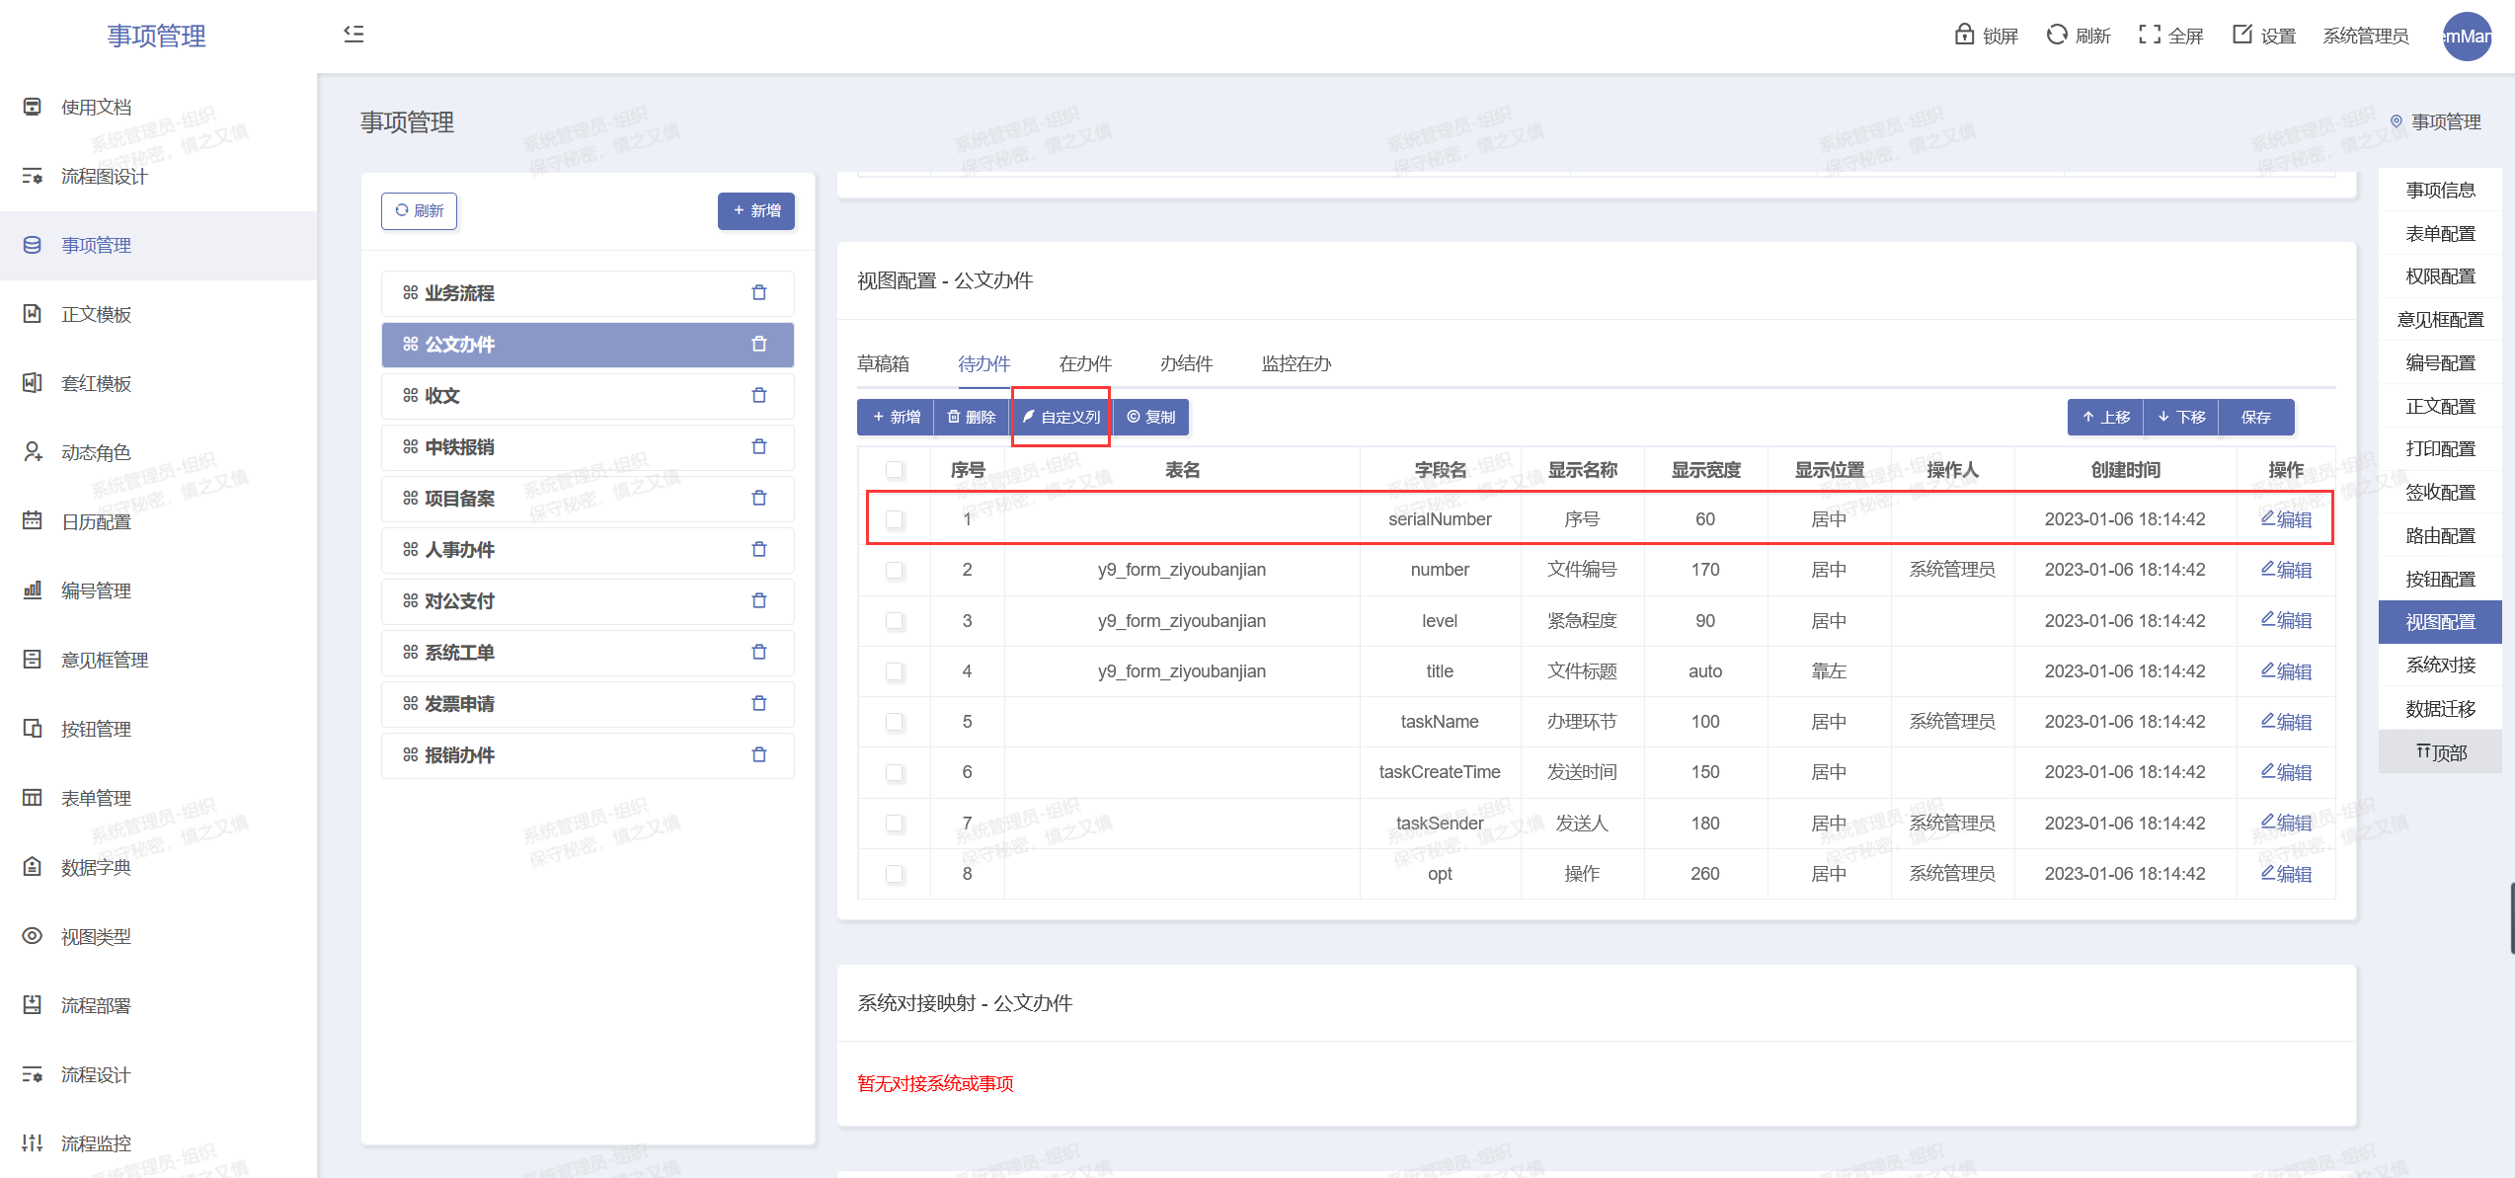Delete the 业务流程 item with trash icon
The width and height of the screenshot is (2515, 1178).
[x=759, y=292]
